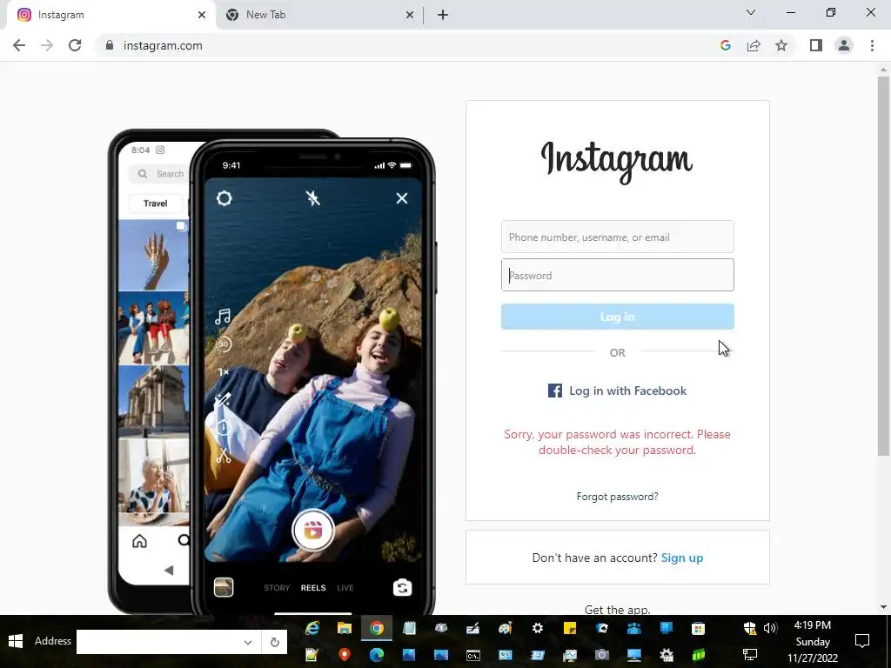Open a new tab with the plus button
The height and width of the screenshot is (668, 891).
point(443,15)
